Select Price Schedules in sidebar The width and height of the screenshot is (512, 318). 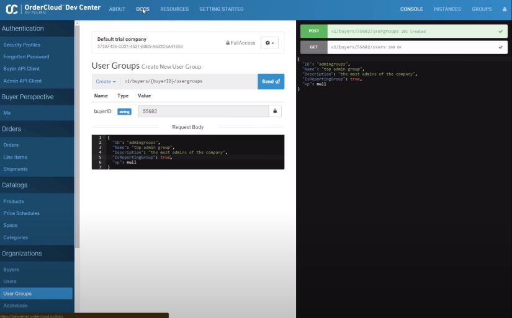(x=21, y=213)
